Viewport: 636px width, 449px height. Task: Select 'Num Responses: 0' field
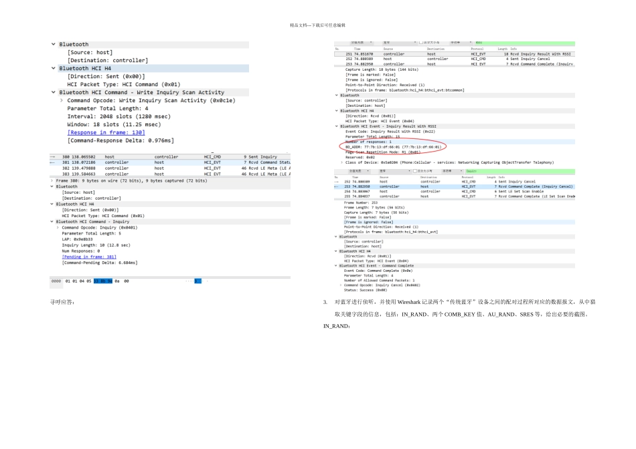pyautogui.click(x=81, y=251)
